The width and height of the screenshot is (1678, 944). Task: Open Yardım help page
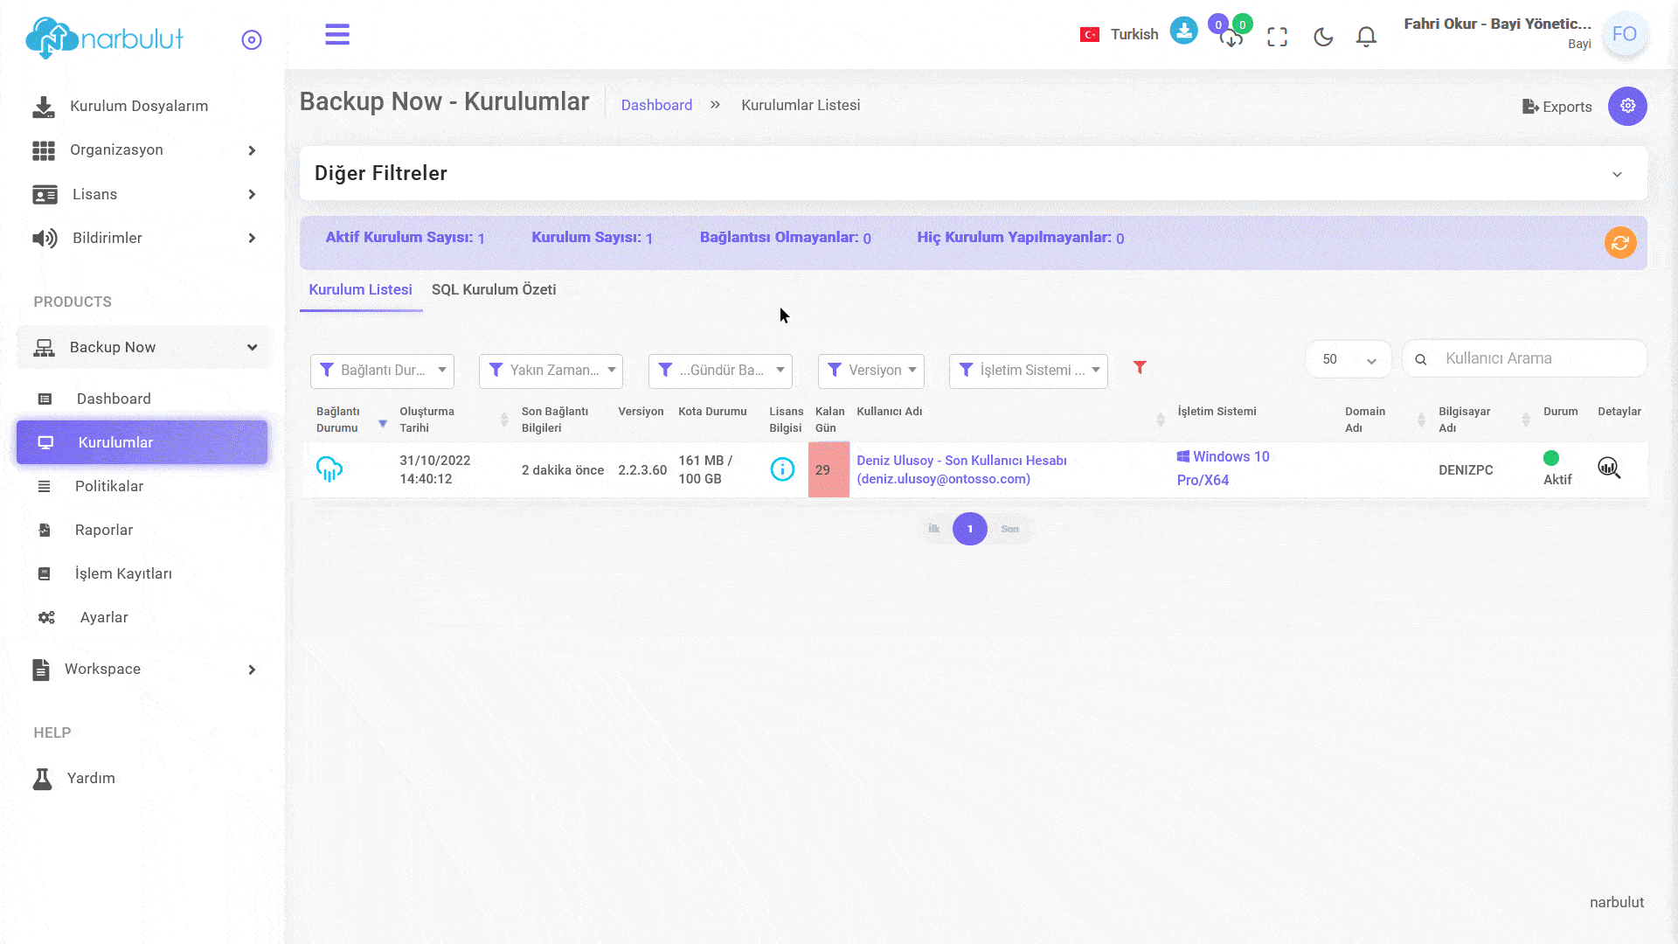point(91,778)
